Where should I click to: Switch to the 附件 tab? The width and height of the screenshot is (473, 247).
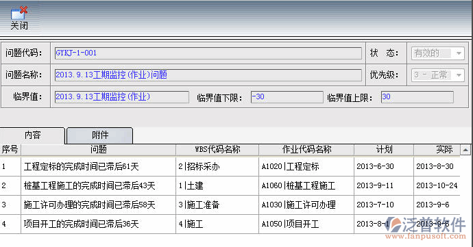(x=100, y=135)
